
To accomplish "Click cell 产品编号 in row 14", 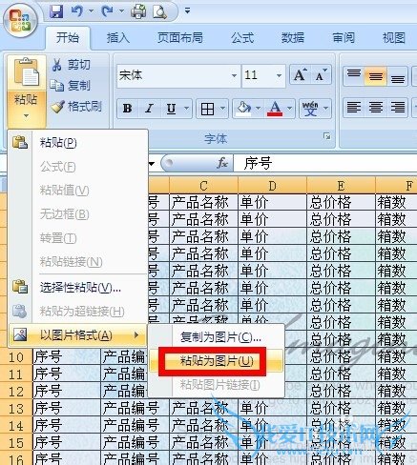I will (x=136, y=426).
